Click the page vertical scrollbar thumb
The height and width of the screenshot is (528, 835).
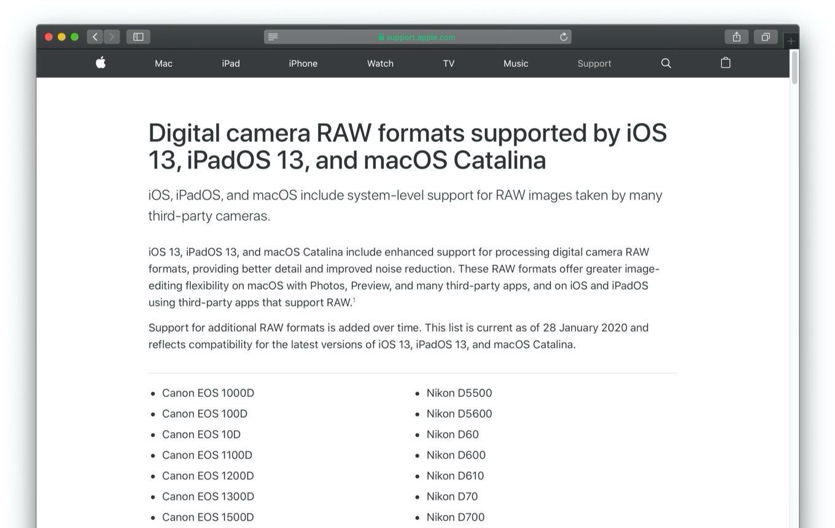794,67
